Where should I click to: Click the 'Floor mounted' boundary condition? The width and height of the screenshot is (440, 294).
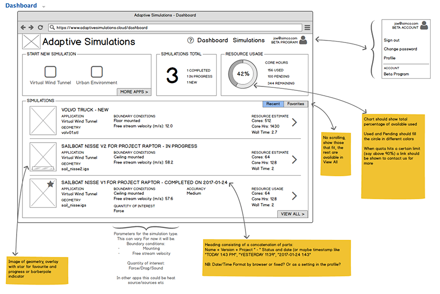click(x=127, y=121)
